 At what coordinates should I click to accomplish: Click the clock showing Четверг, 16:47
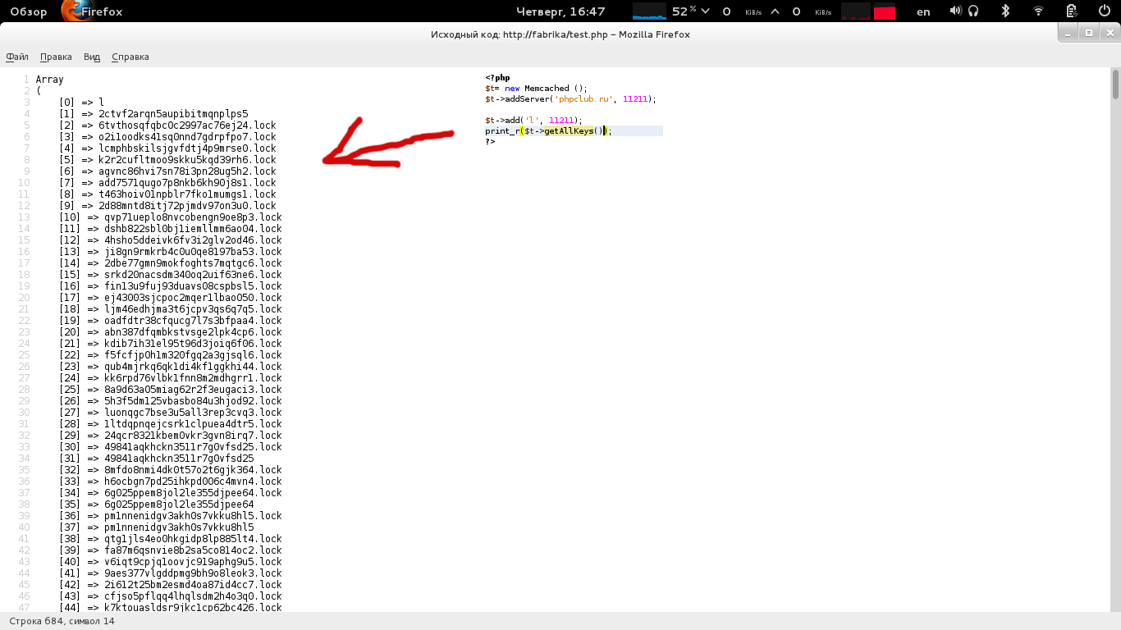pyautogui.click(x=560, y=11)
